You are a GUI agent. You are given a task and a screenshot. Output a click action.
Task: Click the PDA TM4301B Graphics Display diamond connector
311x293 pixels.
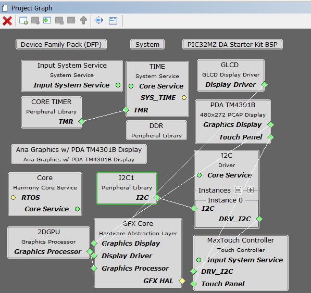pyautogui.click(x=270, y=125)
